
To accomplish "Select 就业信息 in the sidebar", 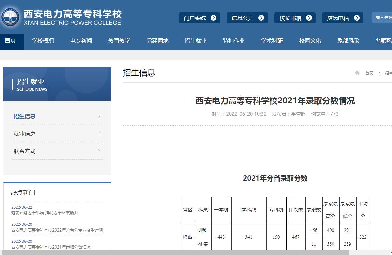I will tap(25, 134).
